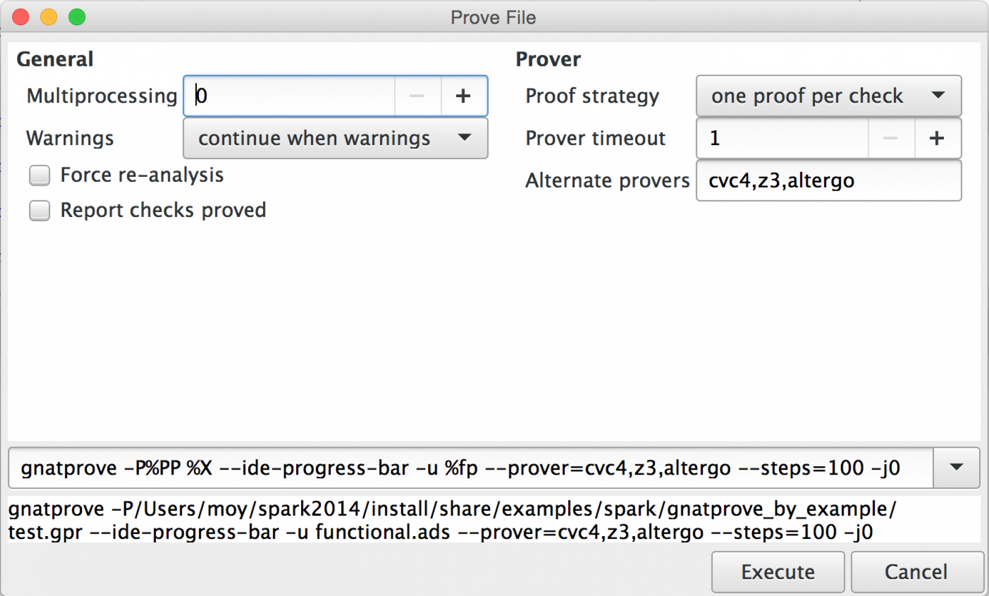Enable Force re-analysis checkbox
The height and width of the screenshot is (596, 989).
pos(40,175)
